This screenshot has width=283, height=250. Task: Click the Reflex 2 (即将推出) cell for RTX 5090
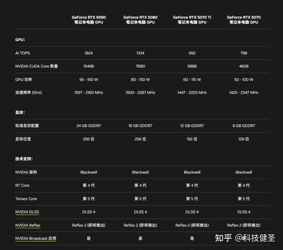(89, 225)
